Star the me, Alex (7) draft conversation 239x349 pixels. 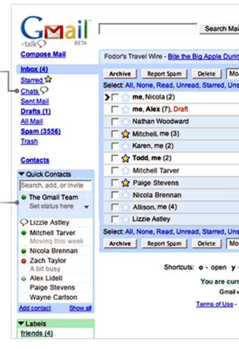(125, 109)
